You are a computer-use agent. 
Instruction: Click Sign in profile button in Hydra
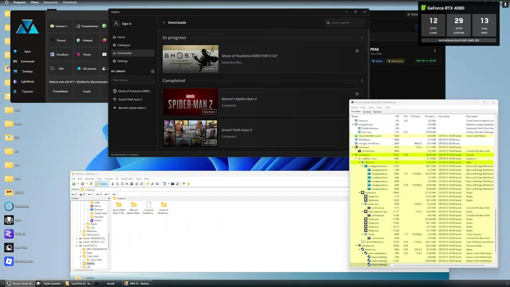[x=123, y=24]
